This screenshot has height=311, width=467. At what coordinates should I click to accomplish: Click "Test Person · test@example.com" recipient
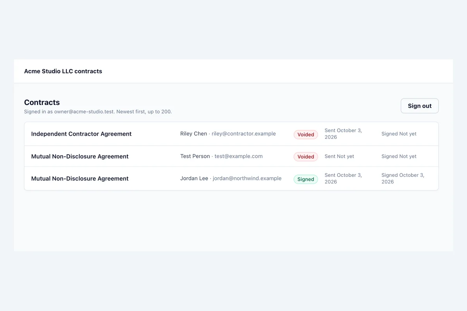tap(221, 156)
